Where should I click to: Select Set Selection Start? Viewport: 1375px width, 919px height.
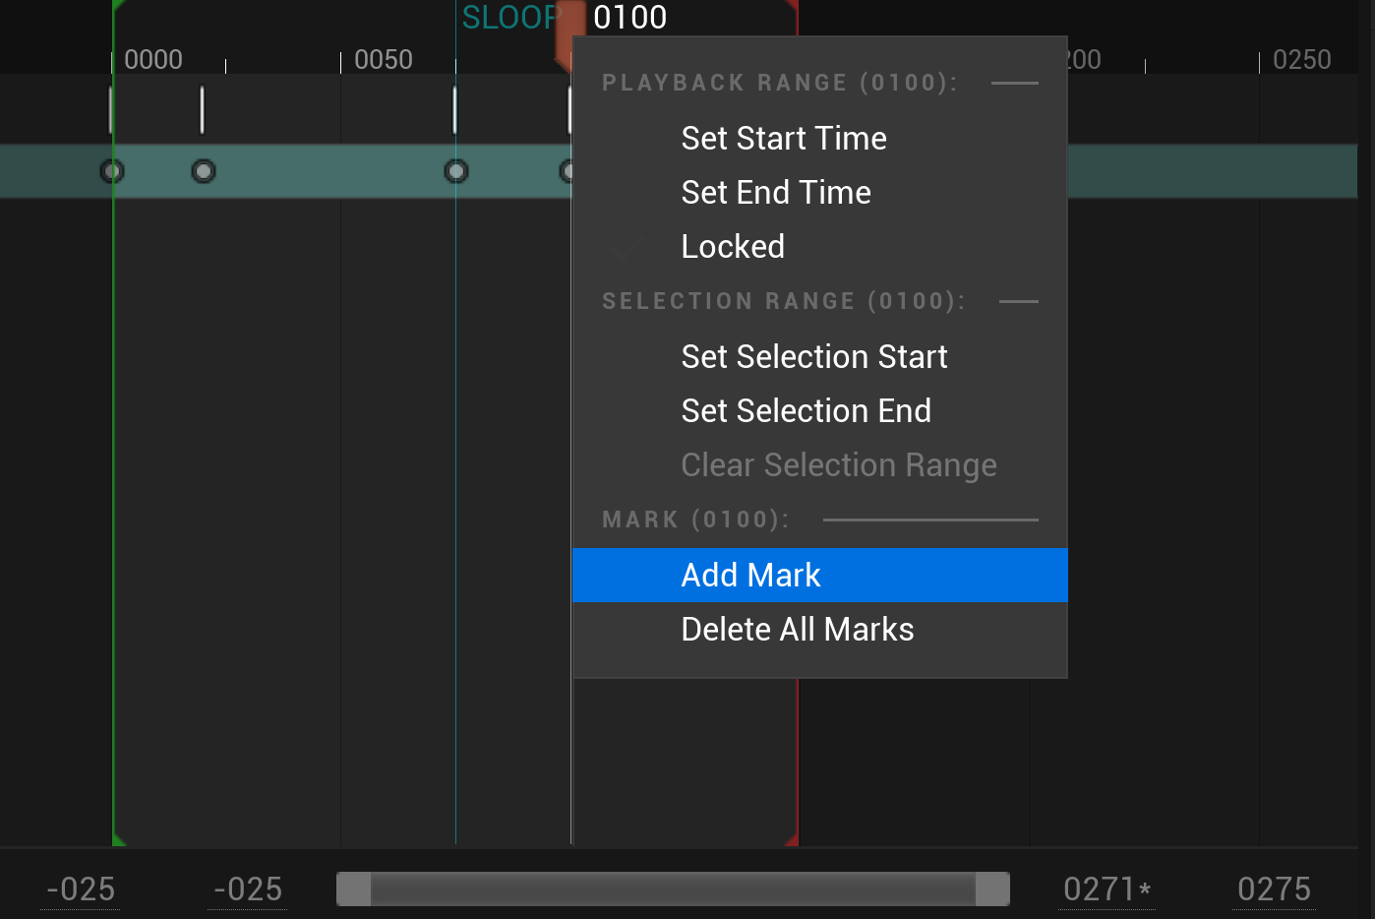pos(814,356)
